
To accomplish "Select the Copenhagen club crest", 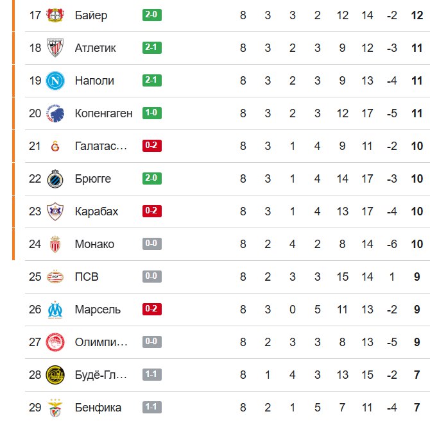I will coord(55,113).
